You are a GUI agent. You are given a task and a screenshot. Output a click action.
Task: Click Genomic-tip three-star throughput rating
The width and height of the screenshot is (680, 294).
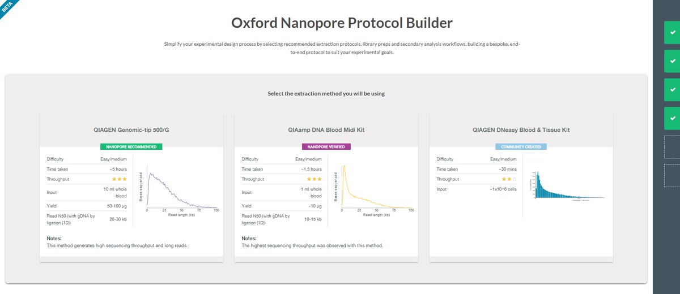(x=120, y=179)
